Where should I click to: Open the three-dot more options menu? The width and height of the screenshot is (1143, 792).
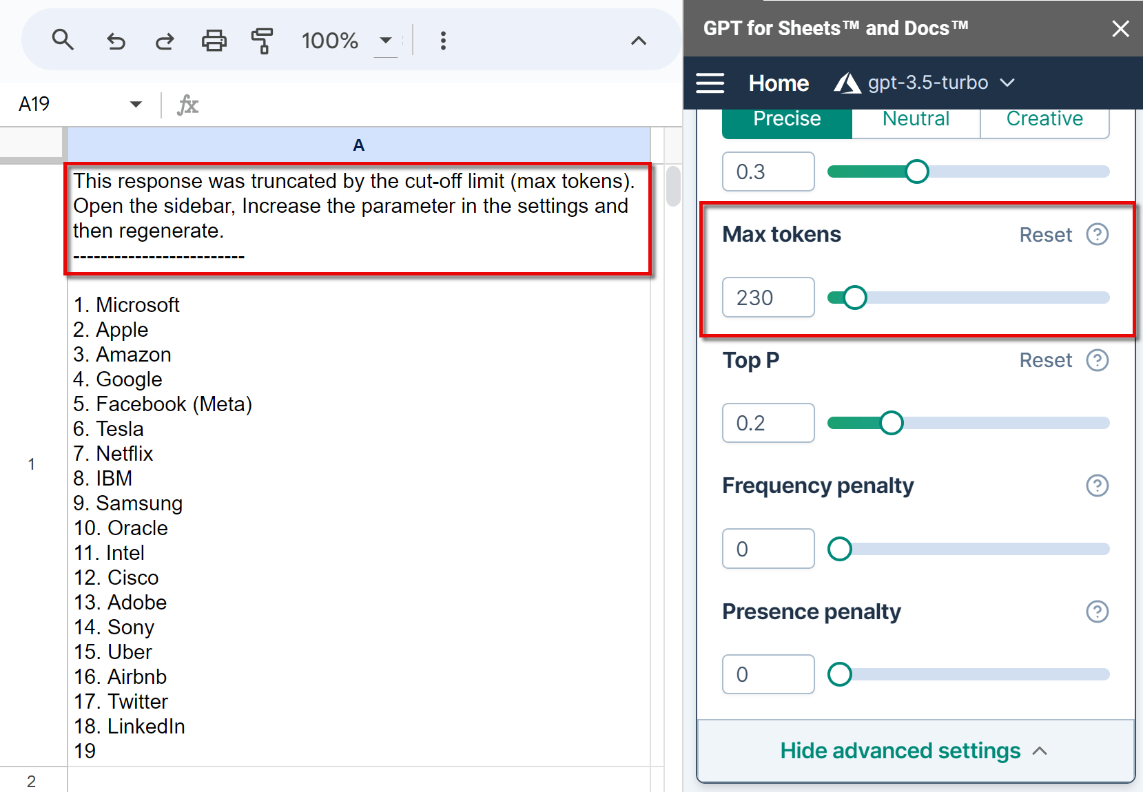pyautogui.click(x=443, y=41)
